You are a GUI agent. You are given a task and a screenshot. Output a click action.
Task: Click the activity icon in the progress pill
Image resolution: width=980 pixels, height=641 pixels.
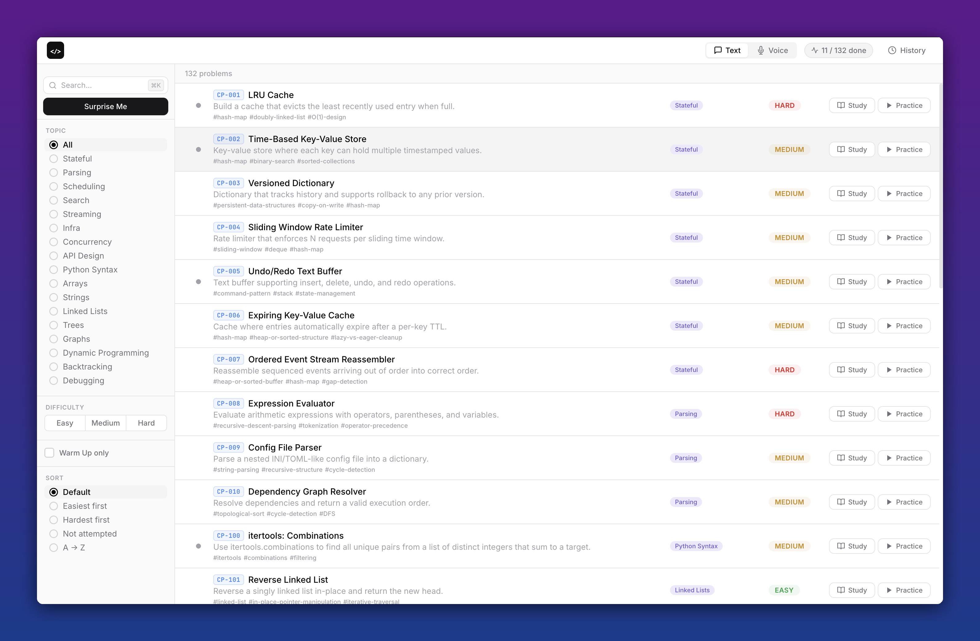click(815, 50)
